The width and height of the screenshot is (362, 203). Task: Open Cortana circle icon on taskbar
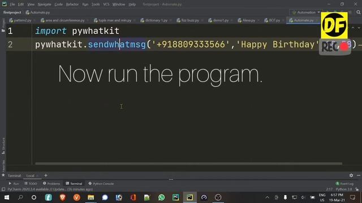(34, 197)
